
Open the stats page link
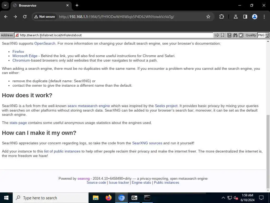(18, 123)
